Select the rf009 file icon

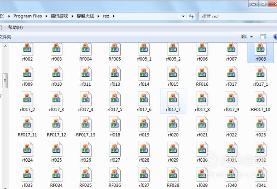pyautogui.click(x=27, y=73)
